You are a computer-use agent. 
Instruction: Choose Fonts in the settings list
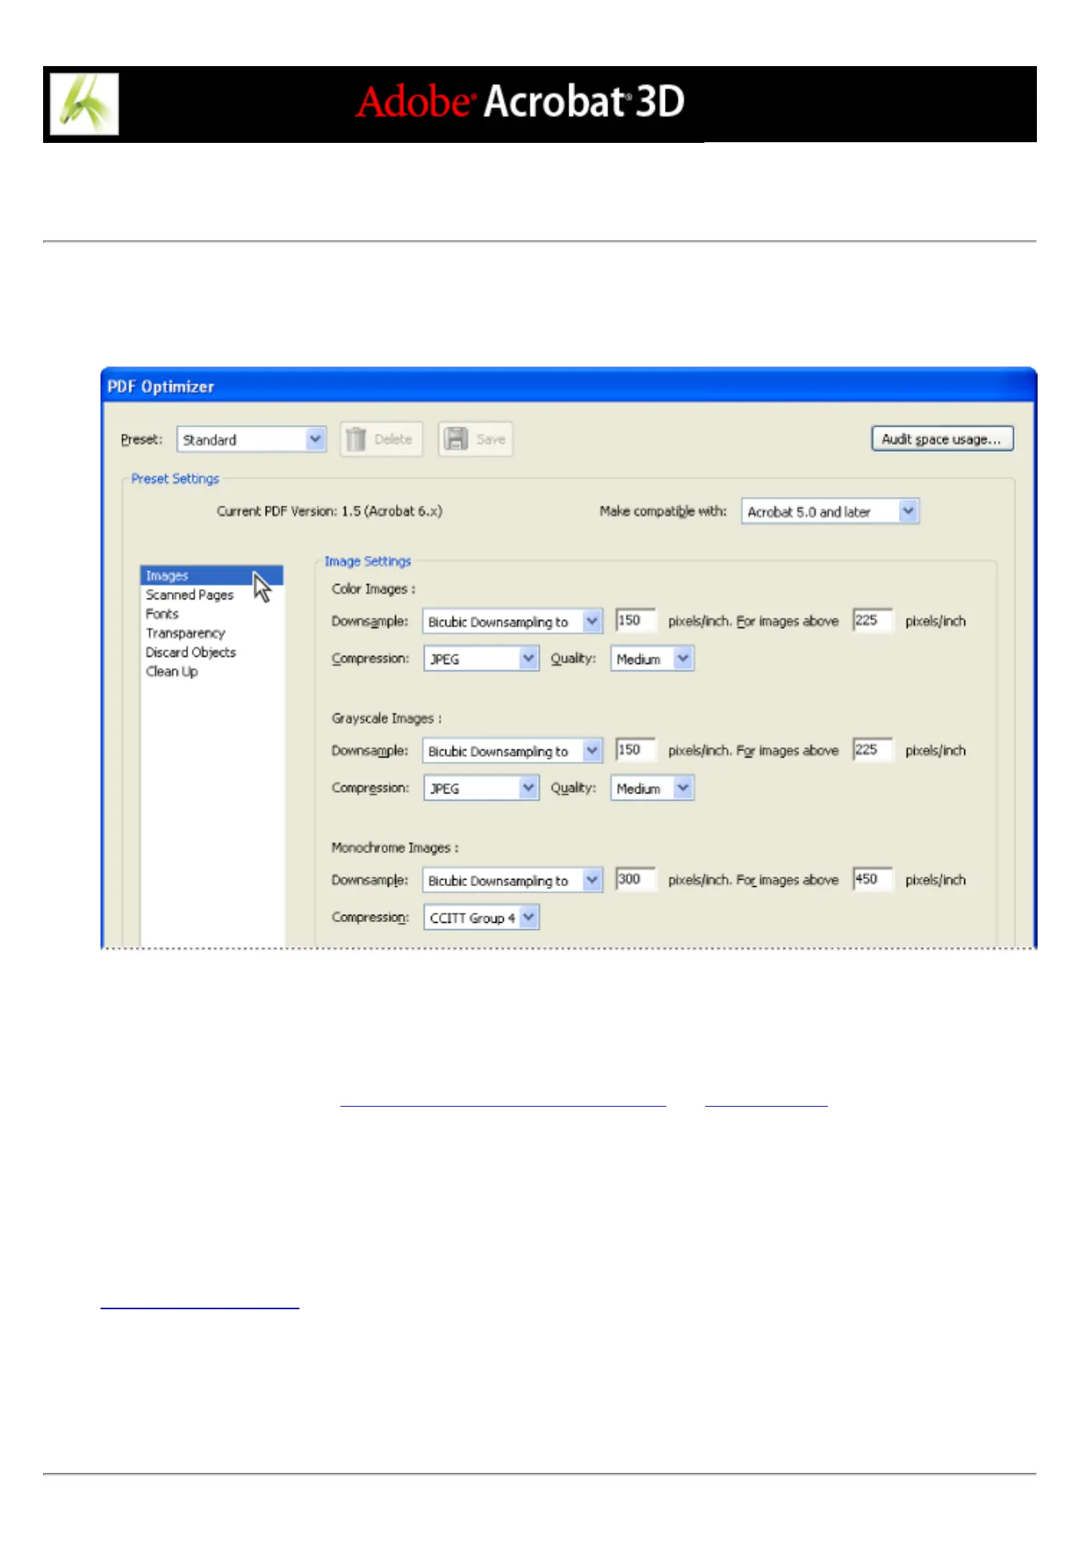(162, 614)
